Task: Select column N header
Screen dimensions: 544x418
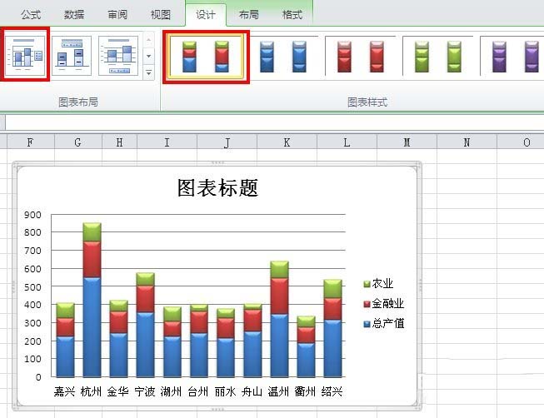Action: (x=467, y=142)
